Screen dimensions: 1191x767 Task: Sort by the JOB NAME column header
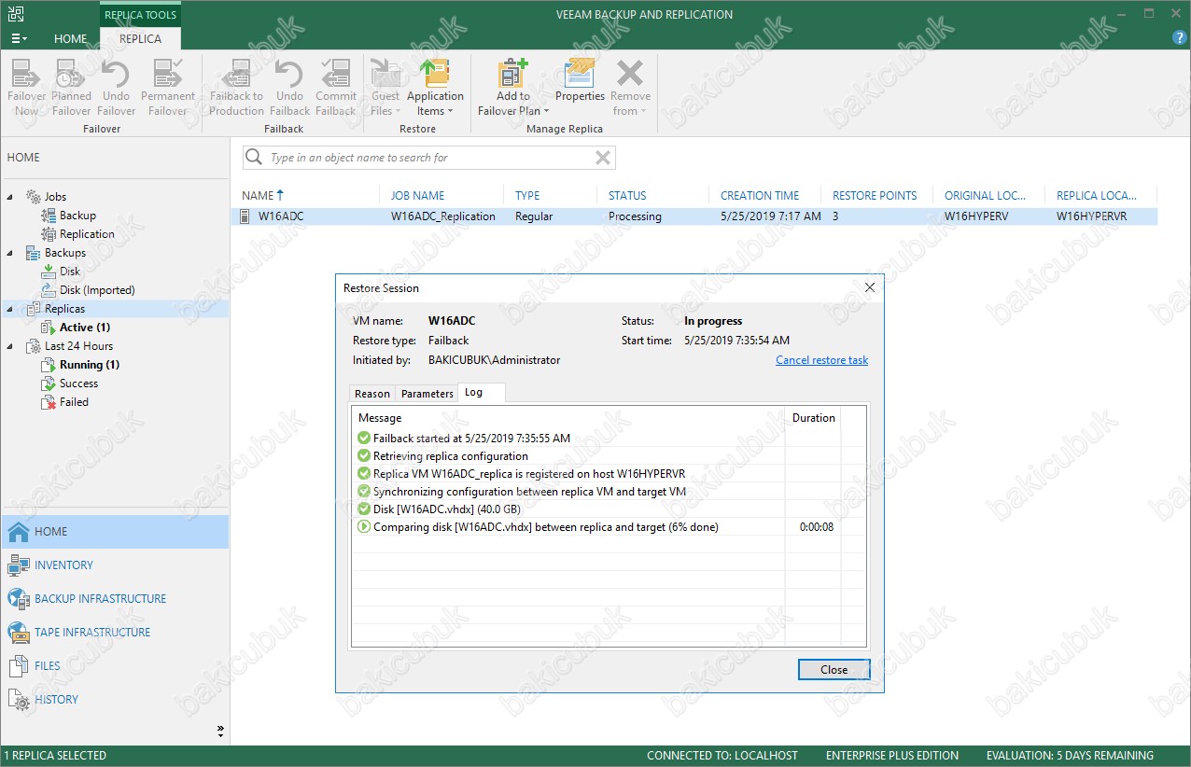point(417,195)
